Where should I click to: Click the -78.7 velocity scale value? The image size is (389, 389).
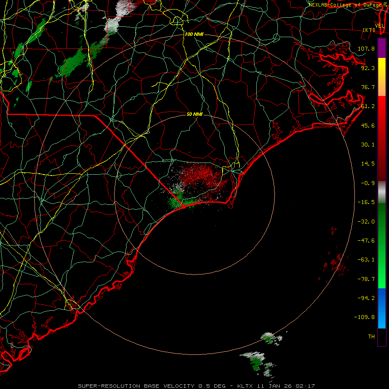point(366,279)
